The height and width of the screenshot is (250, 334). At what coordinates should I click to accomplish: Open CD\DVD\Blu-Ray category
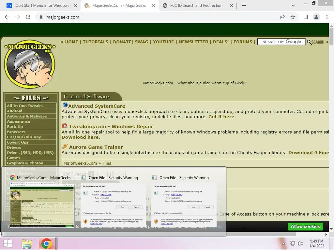pyautogui.click(x=31, y=137)
